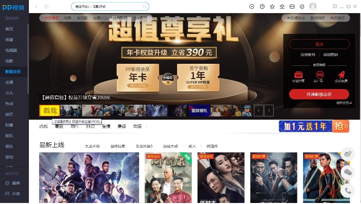Open 少儿 in the sidebar

(x=9, y=93)
